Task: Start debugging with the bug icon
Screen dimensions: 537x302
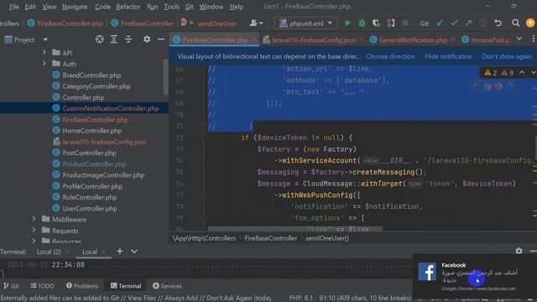Action: coord(362,23)
